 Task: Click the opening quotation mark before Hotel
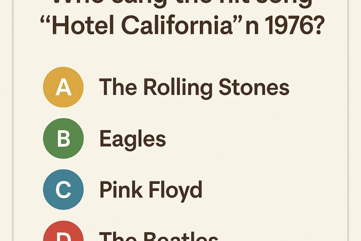coord(46,19)
